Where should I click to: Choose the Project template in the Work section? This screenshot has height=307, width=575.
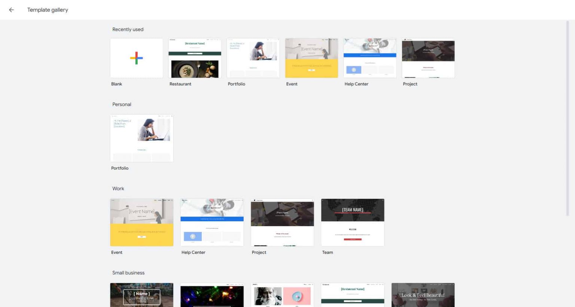tap(282, 222)
